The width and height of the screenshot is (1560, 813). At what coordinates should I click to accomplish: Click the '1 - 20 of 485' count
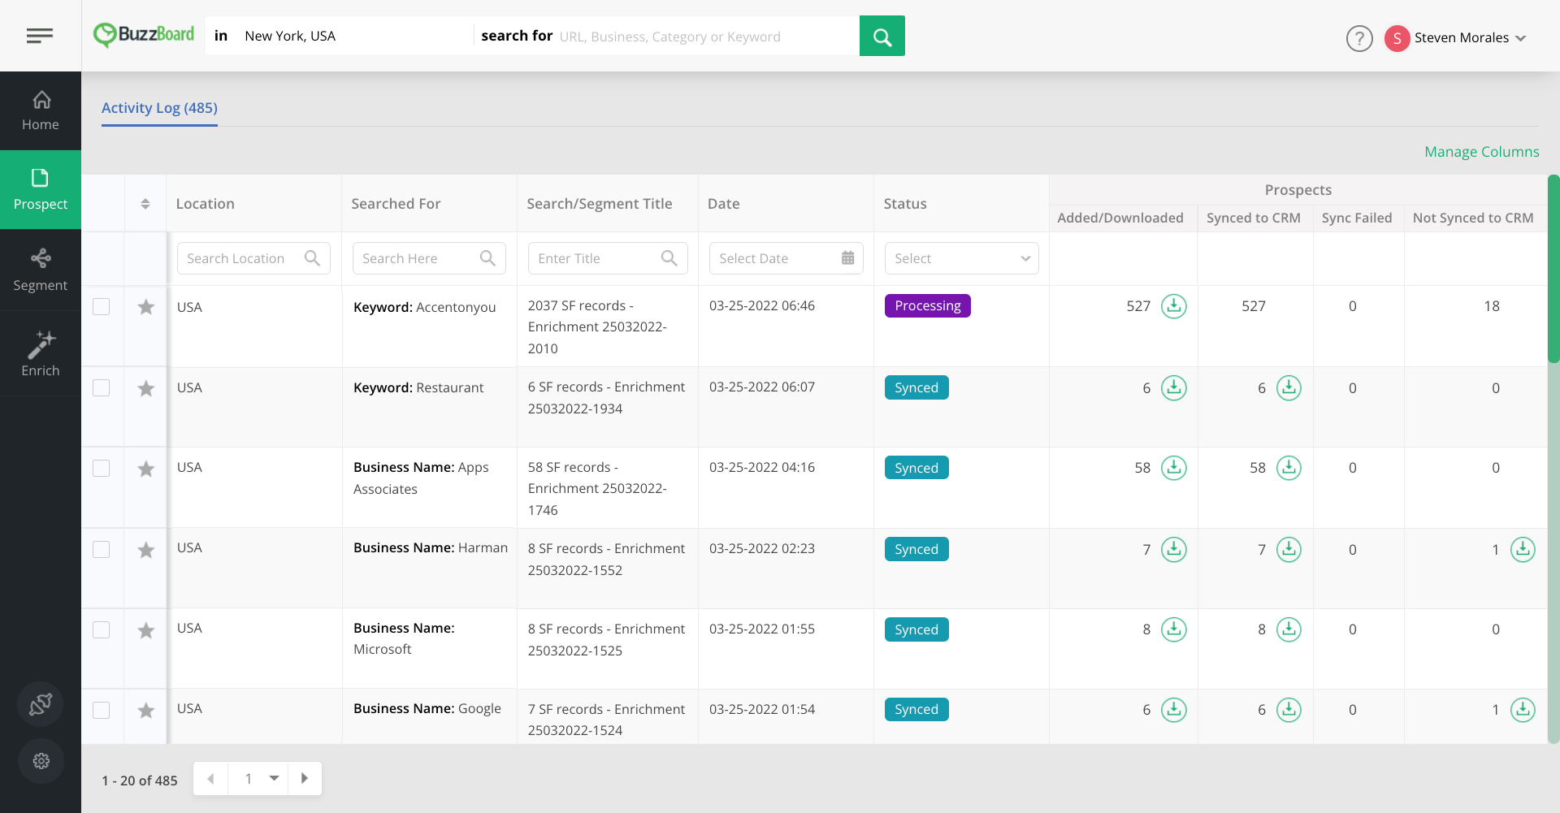[x=140, y=781]
